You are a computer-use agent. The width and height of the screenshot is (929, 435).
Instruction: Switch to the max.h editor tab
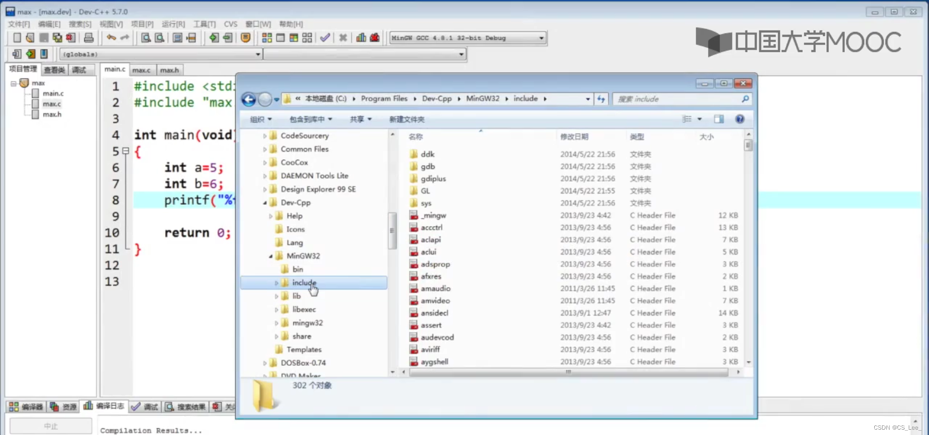coord(169,70)
